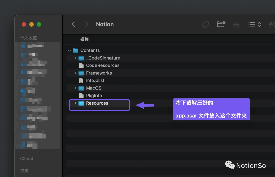Sort by the 名称 column header

[x=85, y=39]
